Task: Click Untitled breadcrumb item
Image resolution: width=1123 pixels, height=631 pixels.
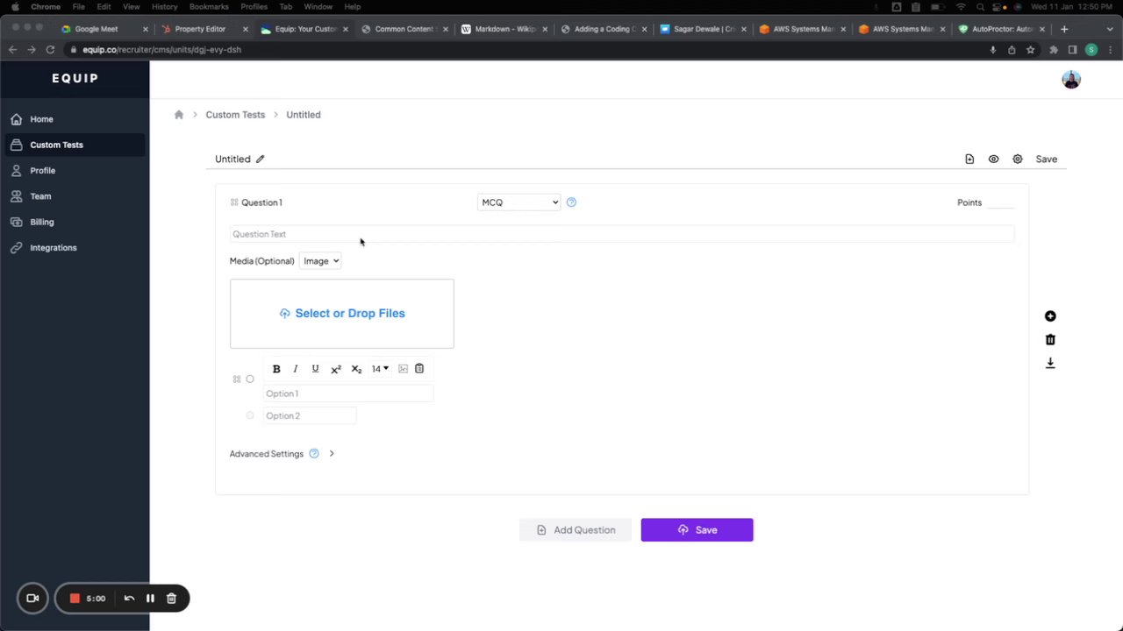Action: tap(304, 115)
